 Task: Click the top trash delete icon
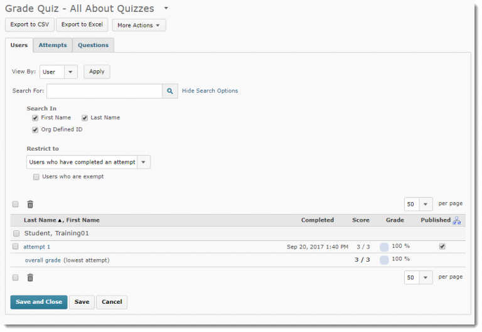30,204
